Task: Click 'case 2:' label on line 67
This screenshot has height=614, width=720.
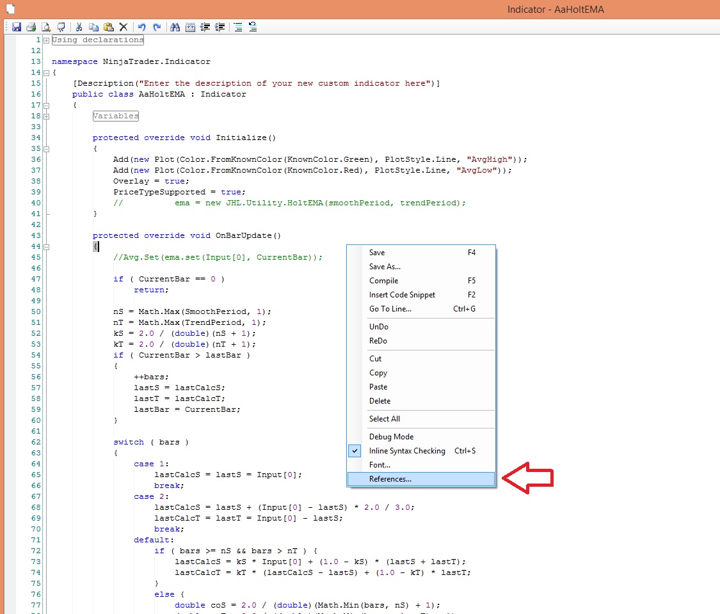Action: pyautogui.click(x=152, y=496)
